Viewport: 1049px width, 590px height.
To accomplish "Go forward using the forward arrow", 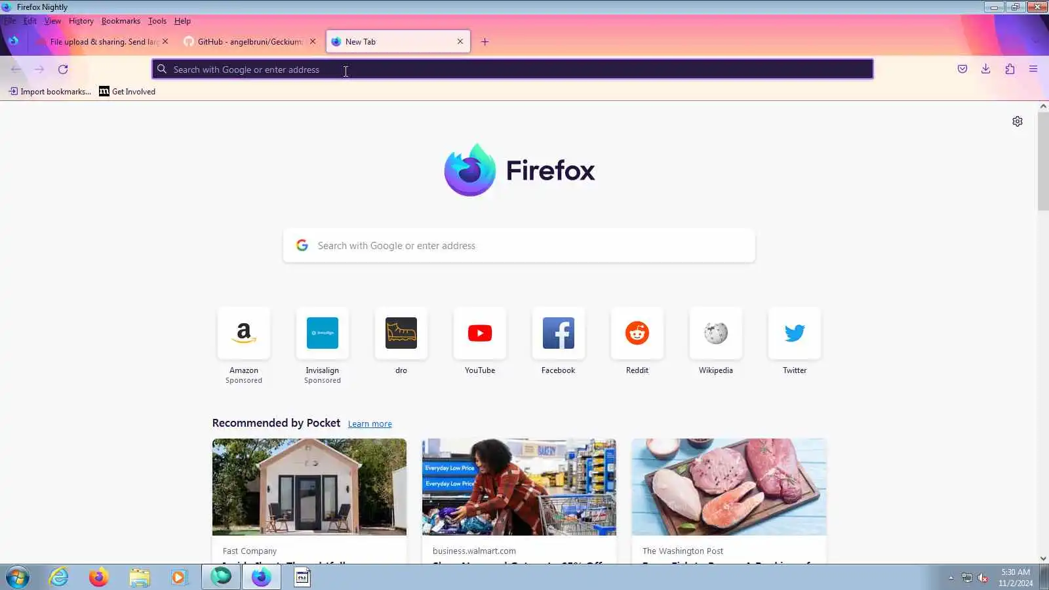I will click(39, 69).
